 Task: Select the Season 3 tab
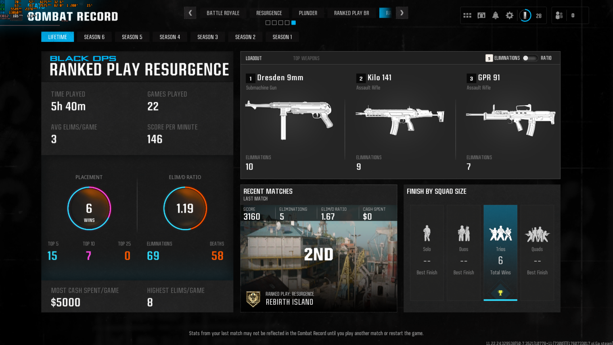tap(207, 37)
